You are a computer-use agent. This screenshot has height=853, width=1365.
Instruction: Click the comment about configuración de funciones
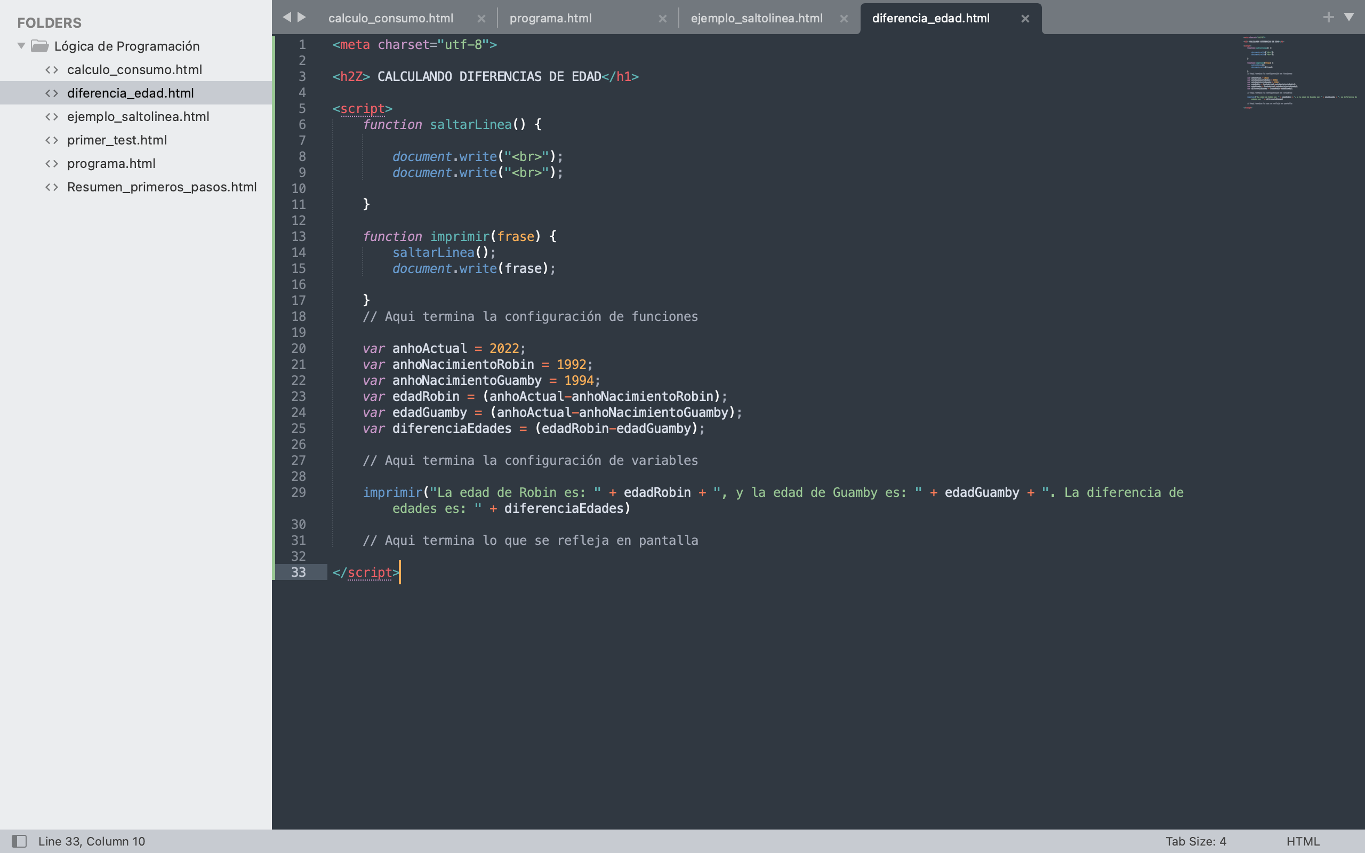pos(530,317)
